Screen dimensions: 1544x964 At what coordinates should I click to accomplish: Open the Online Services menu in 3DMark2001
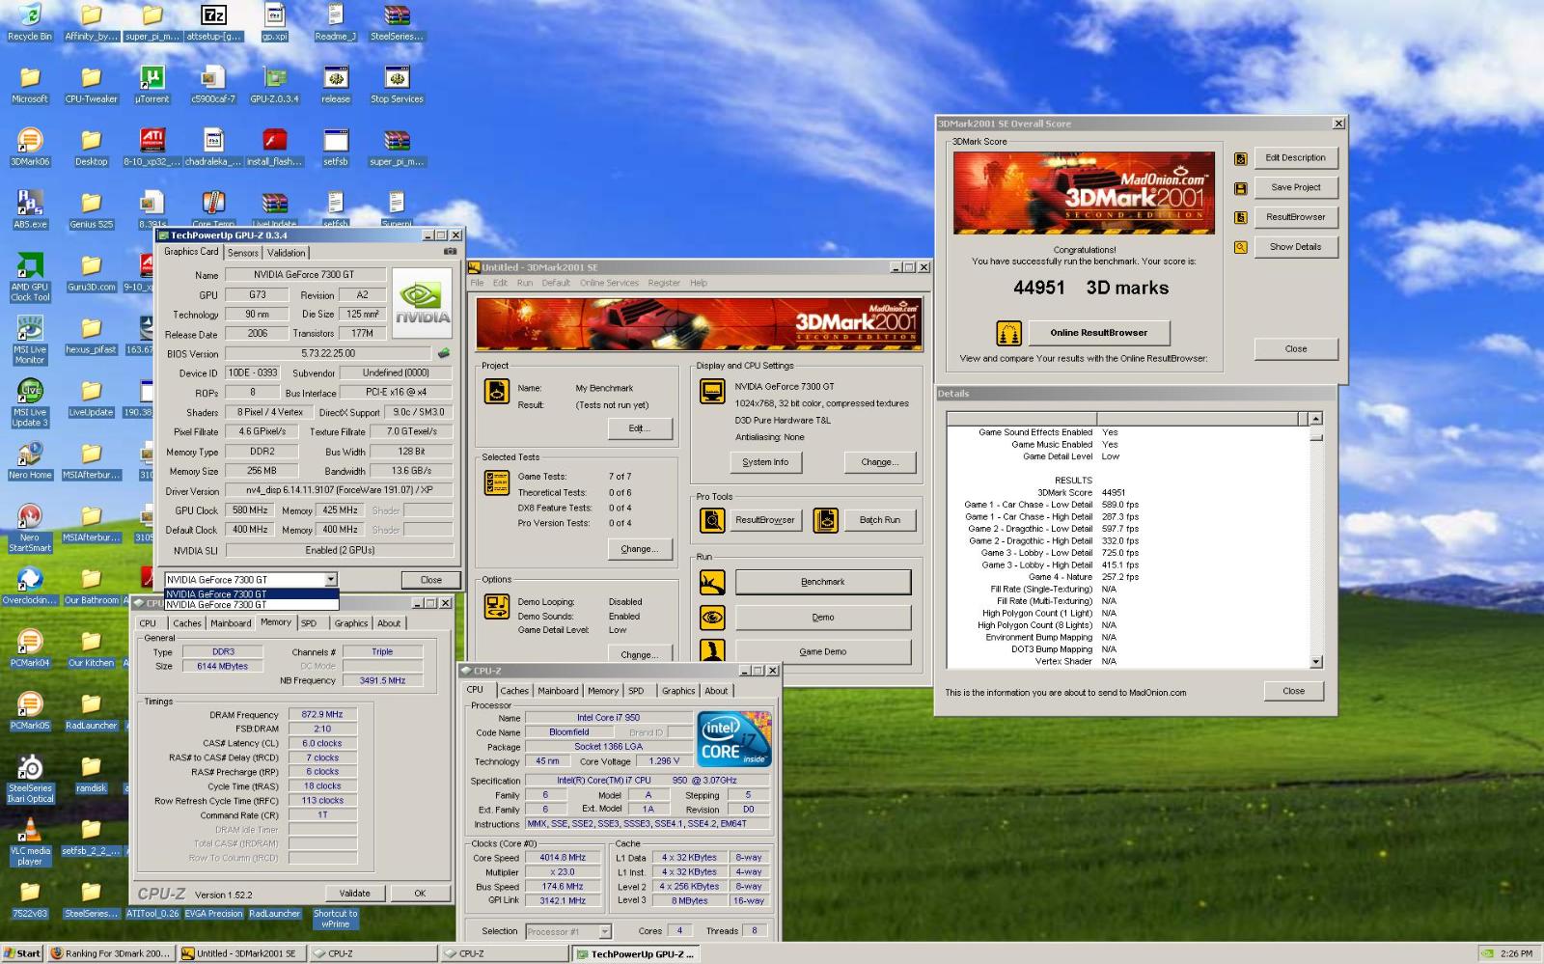coord(609,283)
